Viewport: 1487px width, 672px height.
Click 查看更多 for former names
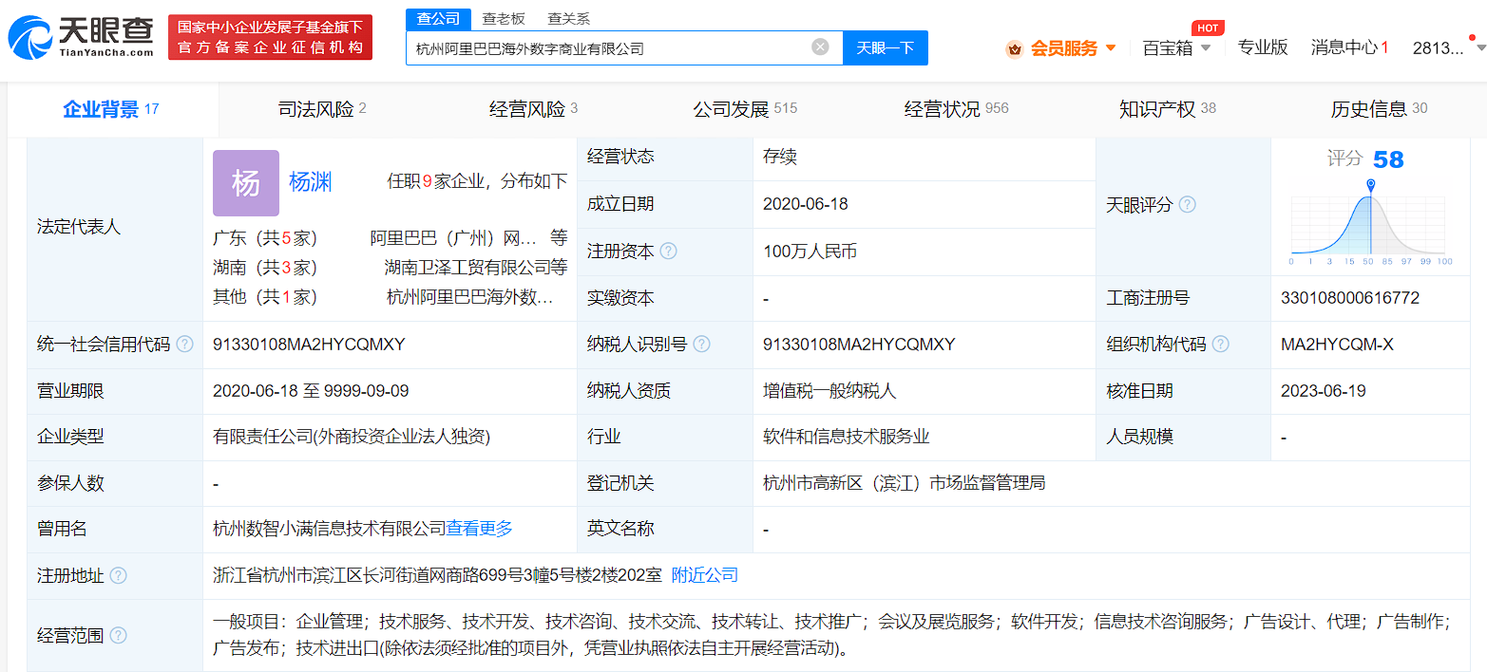tap(480, 529)
